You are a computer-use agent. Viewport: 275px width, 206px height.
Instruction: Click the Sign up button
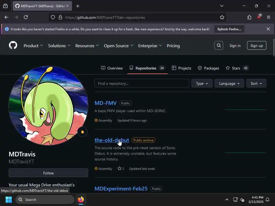(x=256, y=46)
